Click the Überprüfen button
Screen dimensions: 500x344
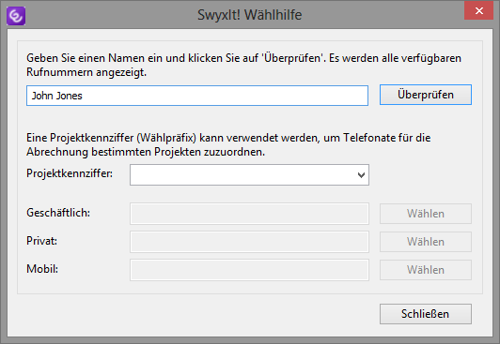[426, 95]
